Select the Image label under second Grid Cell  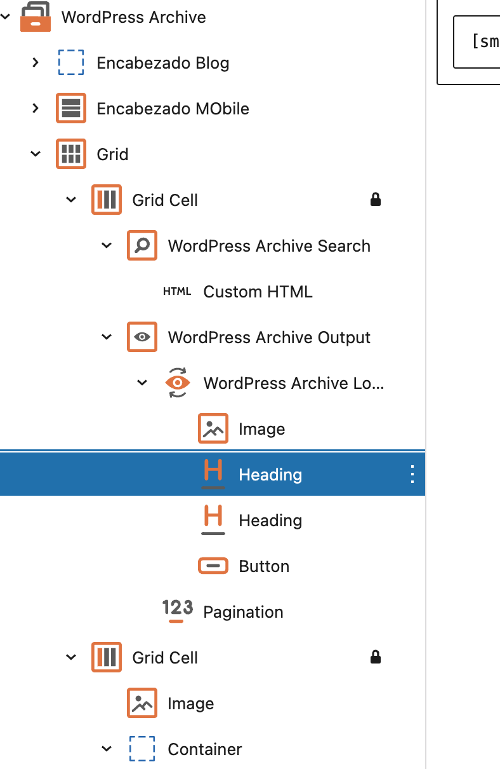click(191, 704)
